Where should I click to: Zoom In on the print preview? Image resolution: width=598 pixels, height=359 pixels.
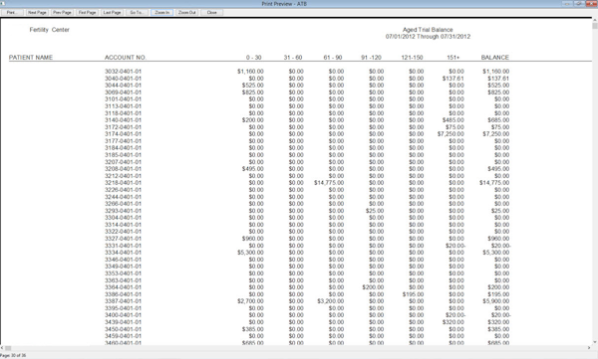click(162, 13)
